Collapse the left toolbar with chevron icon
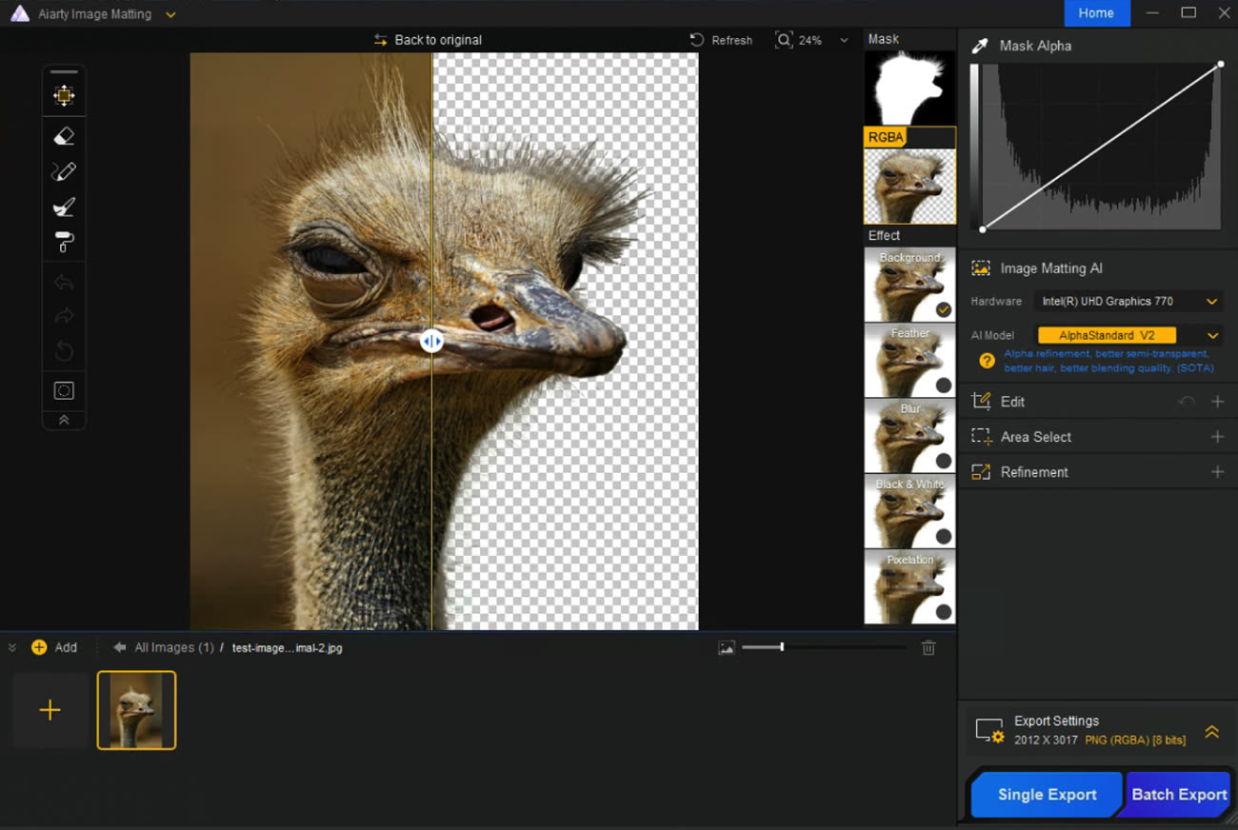 (64, 420)
